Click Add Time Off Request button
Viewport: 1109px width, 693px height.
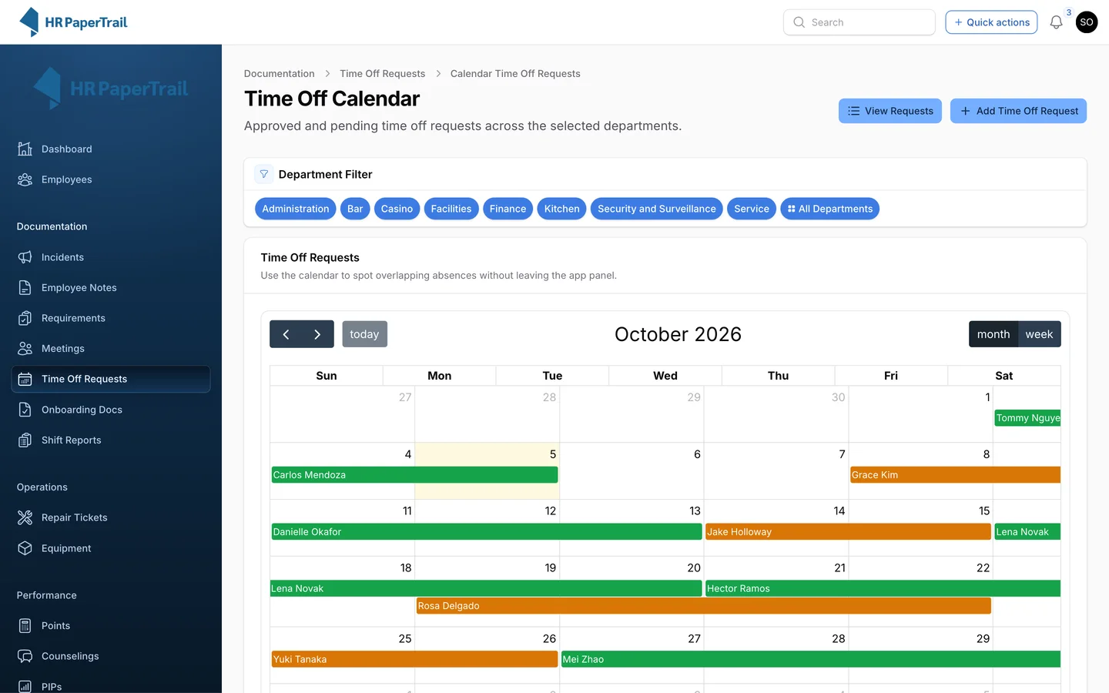[x=1018, y=111]
